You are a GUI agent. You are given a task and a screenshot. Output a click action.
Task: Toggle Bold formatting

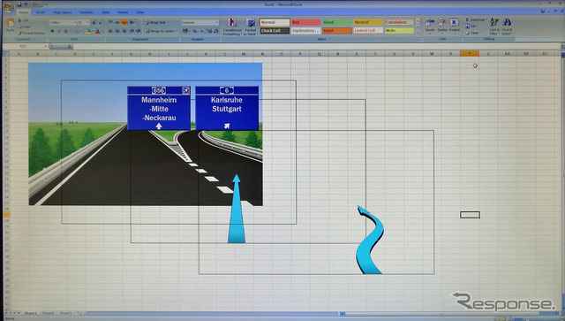click(x=52, y=32)
